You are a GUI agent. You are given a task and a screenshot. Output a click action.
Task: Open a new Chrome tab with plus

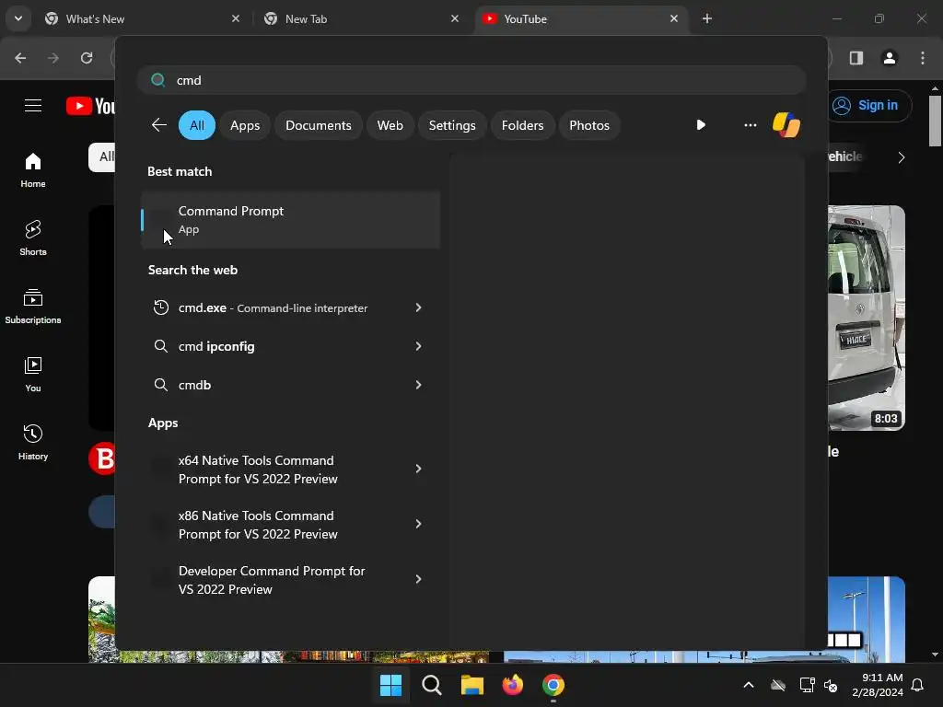pos(707,18)
